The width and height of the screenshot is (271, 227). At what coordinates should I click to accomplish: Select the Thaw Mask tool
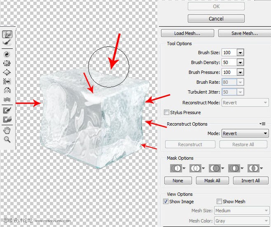pyautogui.click(x=7, y=119)
